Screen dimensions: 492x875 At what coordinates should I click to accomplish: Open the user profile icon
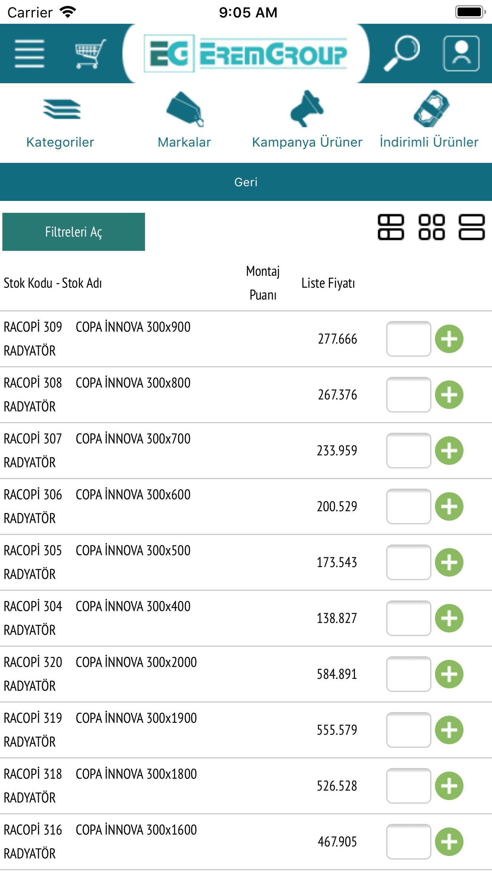(461, 53)
